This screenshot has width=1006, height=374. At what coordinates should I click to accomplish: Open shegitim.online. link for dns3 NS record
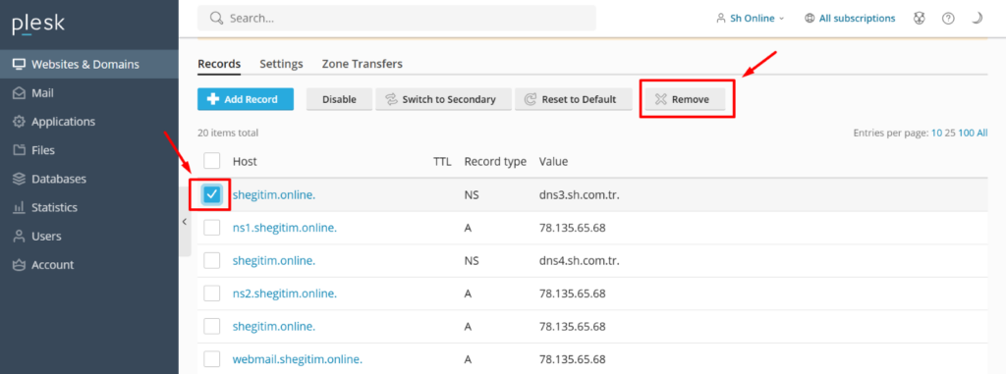(274, 194)
